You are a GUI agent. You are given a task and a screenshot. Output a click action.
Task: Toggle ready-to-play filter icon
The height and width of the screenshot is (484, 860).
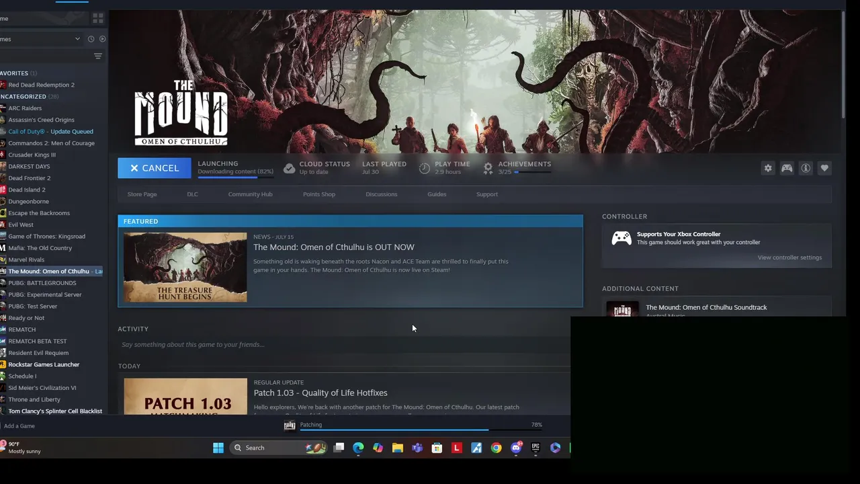102,39
